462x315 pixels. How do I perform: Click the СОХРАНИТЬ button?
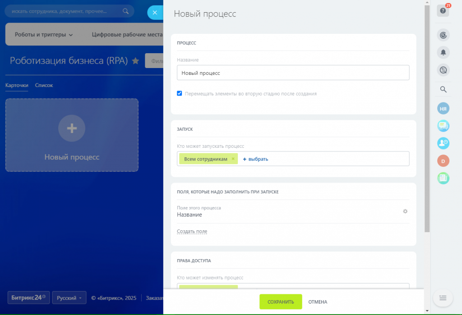[281, 302]
